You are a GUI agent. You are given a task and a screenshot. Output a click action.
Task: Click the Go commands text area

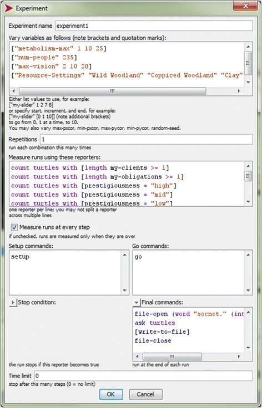(x=189, y=272)
